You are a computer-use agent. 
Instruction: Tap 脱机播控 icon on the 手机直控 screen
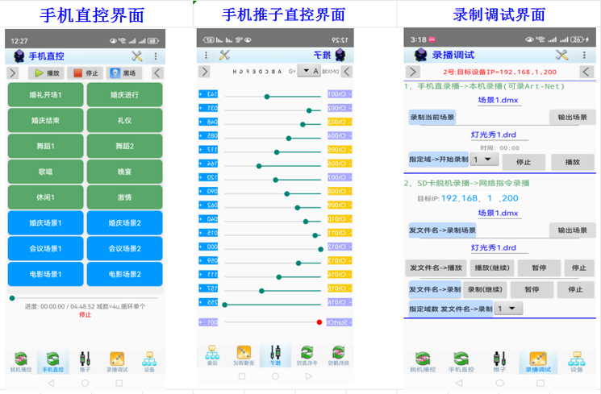pyautogui.click(x=20, y=361)
